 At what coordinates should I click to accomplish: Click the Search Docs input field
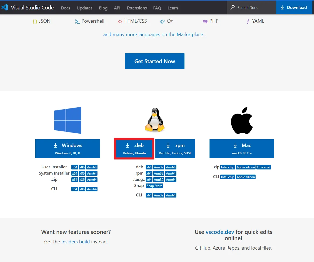pyautogui.click(x=251, y=8)
